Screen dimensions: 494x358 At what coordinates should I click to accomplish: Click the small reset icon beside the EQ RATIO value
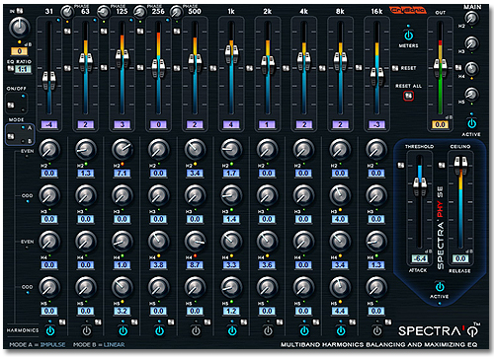[11, 68]
